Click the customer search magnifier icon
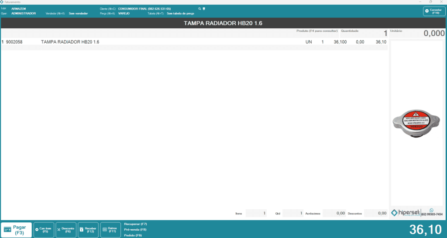Screen dimensions: 447x238 (199, 9)
